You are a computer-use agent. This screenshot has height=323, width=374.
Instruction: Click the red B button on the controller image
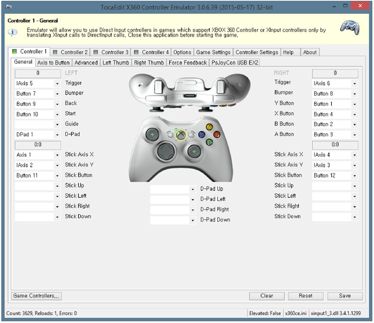pyautogui.click(x=217, y=135)
